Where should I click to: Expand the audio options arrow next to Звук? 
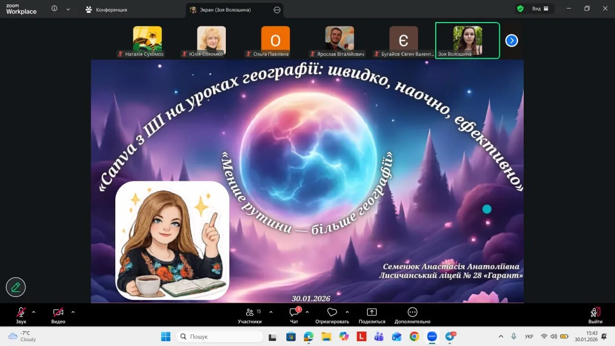click(x=34, y=312)
